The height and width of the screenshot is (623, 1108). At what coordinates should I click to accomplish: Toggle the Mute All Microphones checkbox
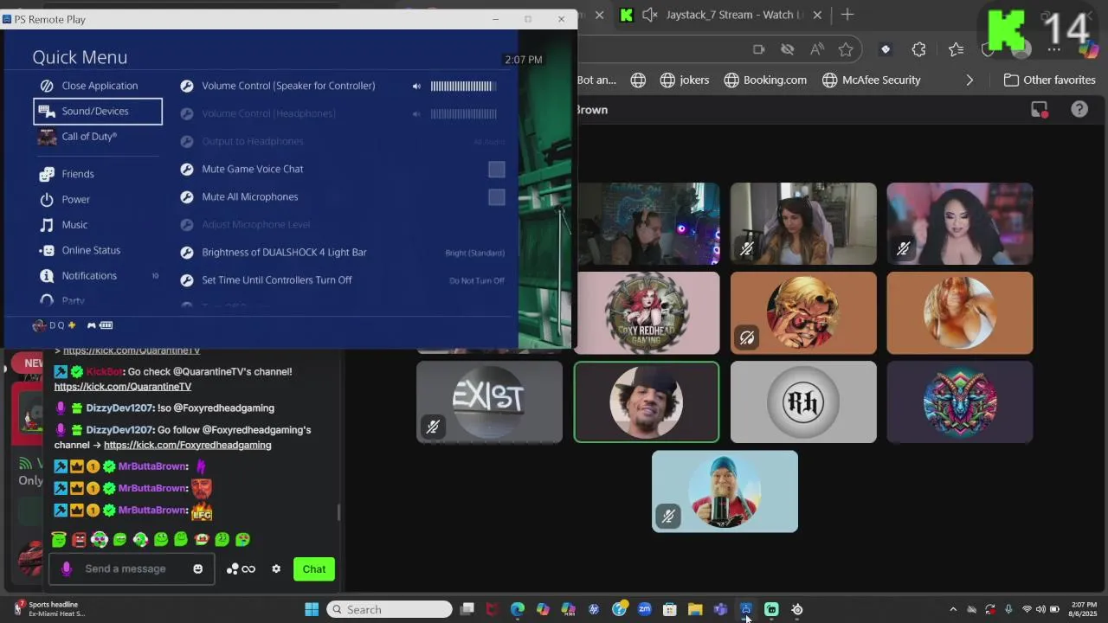[496, 197]
